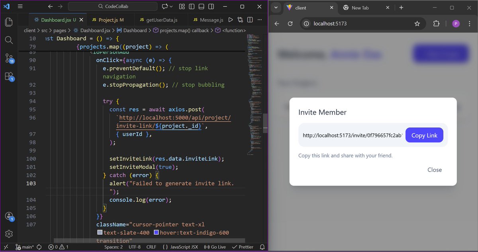Open the Manage gear in VS Code
The width and height of the screenshot is (478, 252).
[x=9, y=234]
